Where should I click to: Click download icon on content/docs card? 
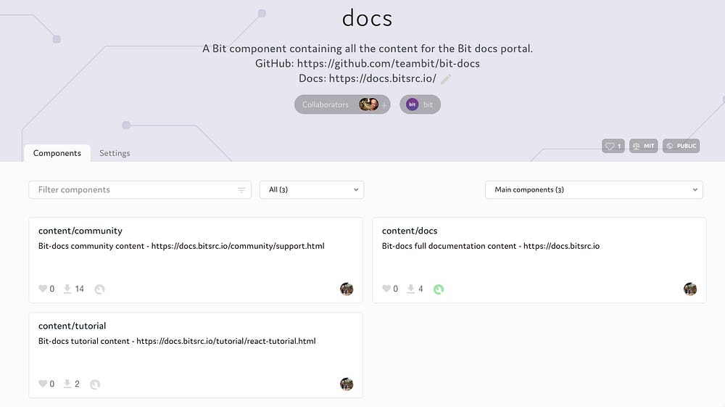[410, 289]
